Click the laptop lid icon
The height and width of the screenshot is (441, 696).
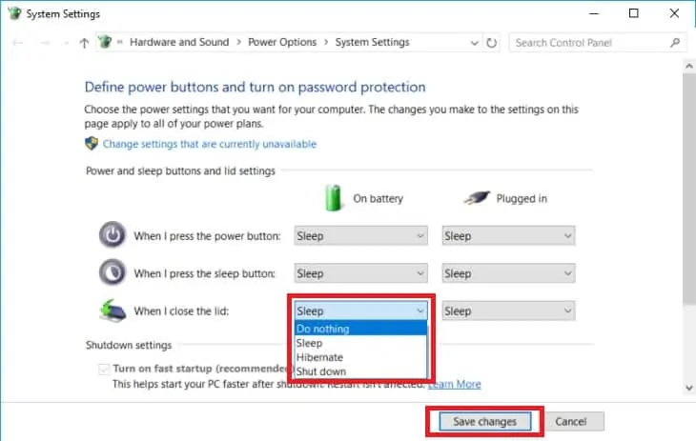point(113,311)
